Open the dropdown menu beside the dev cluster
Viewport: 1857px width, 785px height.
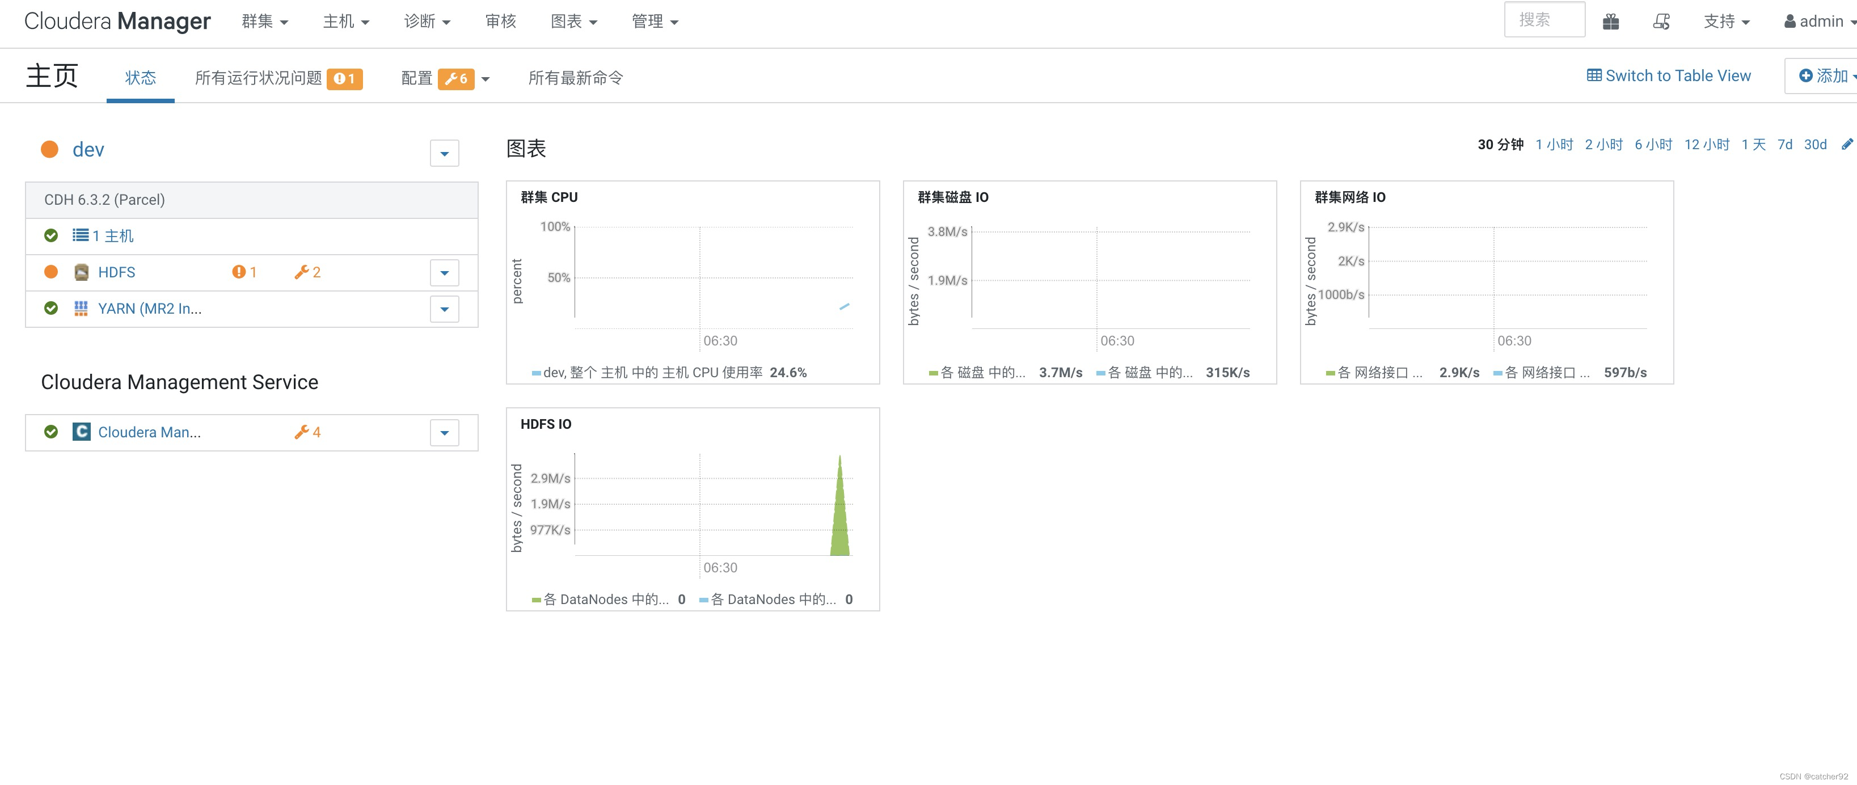[444, 153]
